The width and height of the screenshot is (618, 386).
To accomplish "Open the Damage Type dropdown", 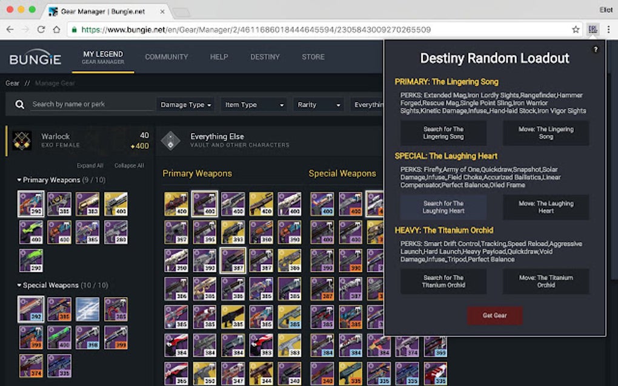I will [185, 104].
